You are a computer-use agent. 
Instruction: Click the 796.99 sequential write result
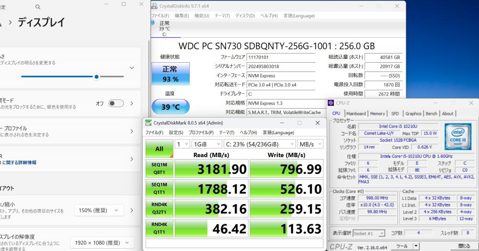click(286, 169)
